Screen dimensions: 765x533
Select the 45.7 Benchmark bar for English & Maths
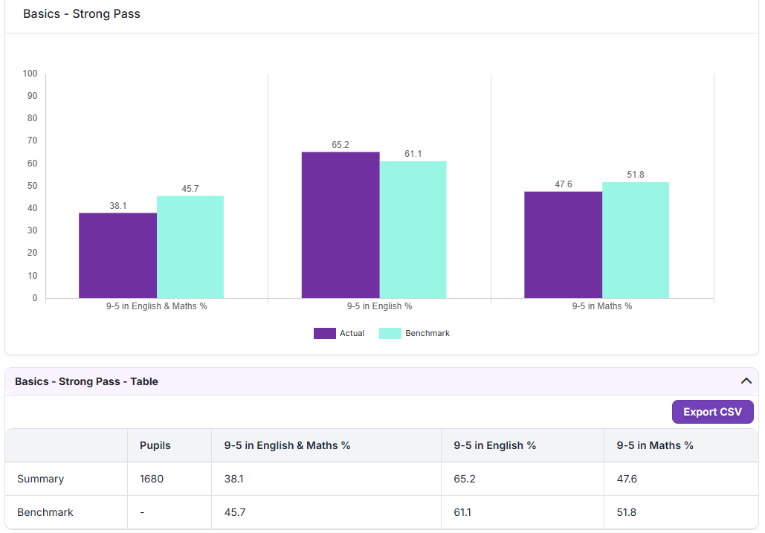pos(190,248)
